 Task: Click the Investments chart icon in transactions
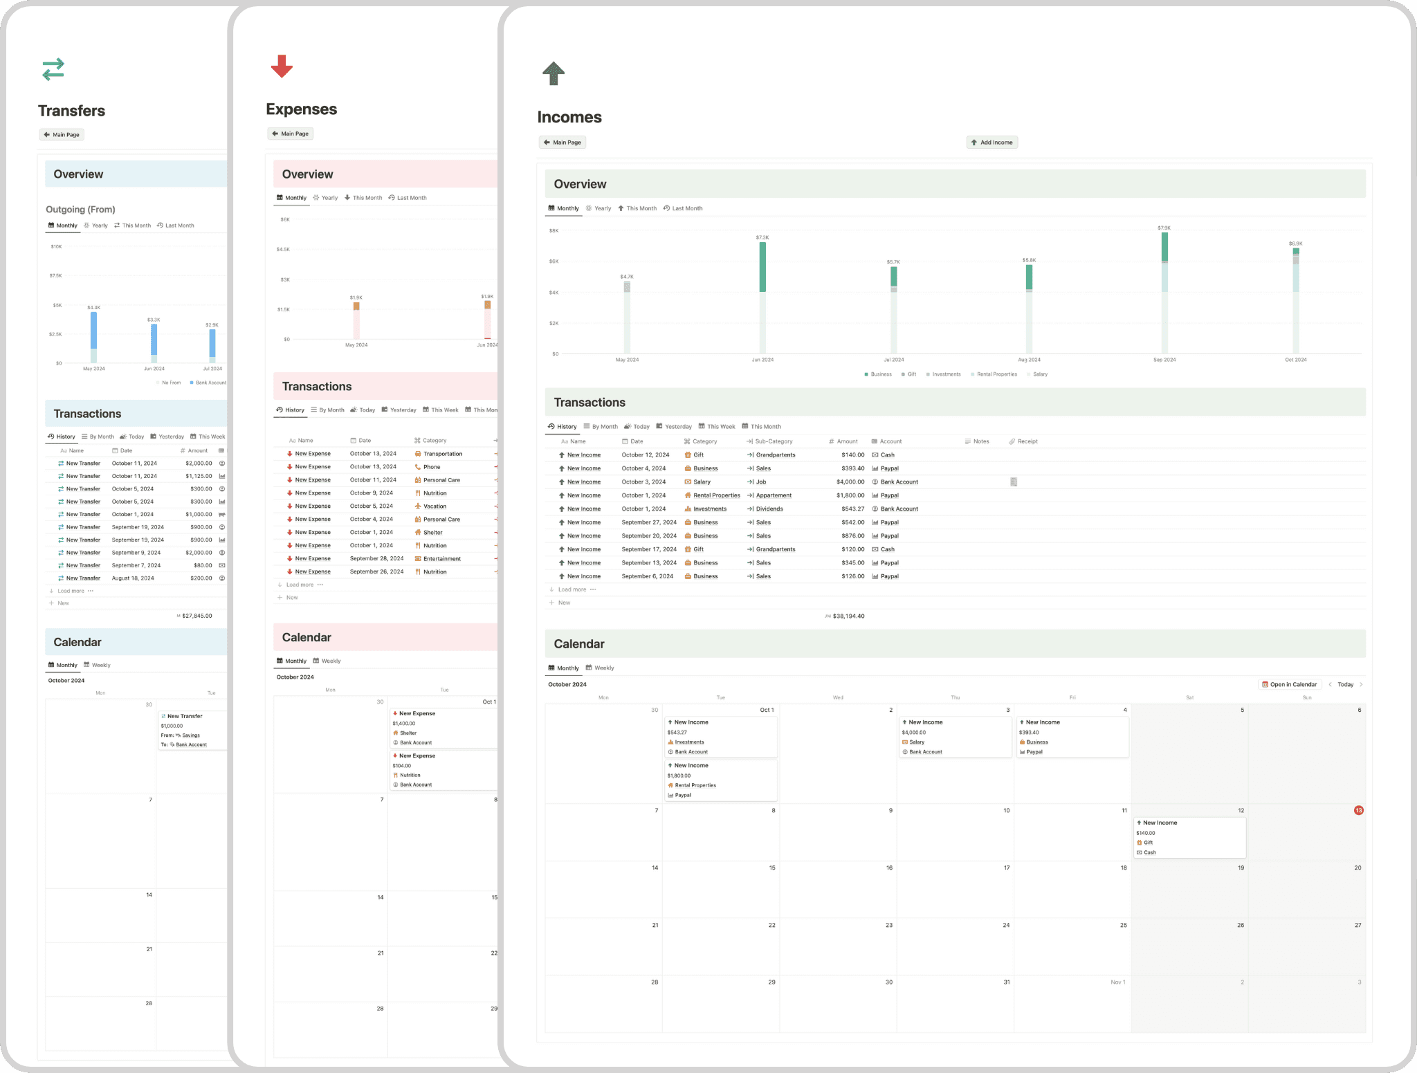pyautogui.click(x=688, y=509)
